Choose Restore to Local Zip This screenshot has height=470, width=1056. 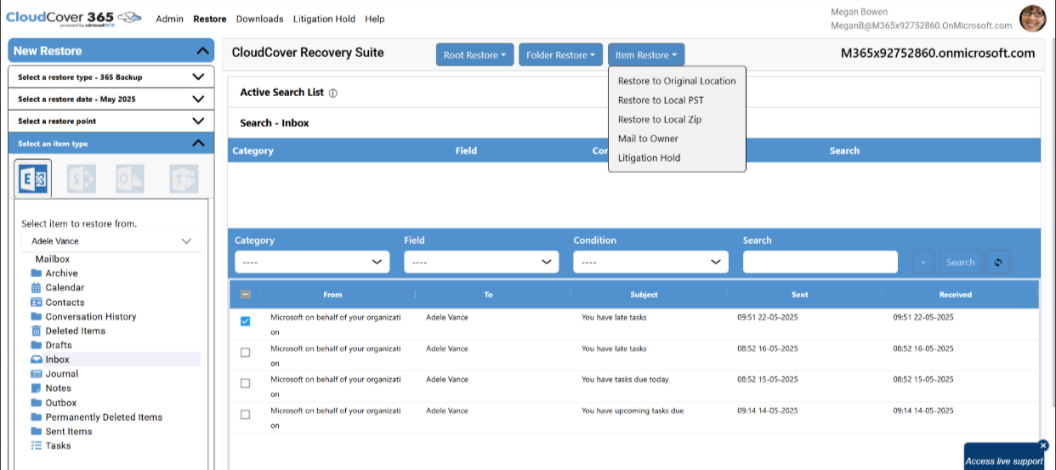(660, 120)
